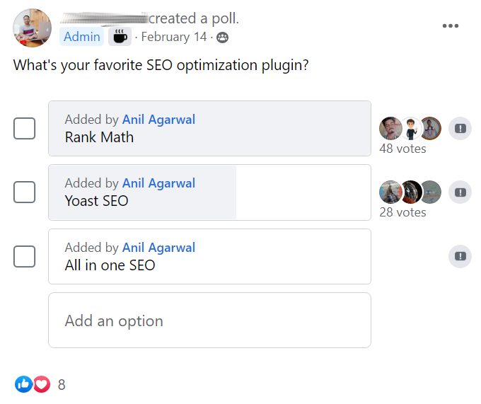Viewport: 481px width, 404px height.
Task: Open Anil Agarwal link in Rank Math option
Action: point(158,120)
